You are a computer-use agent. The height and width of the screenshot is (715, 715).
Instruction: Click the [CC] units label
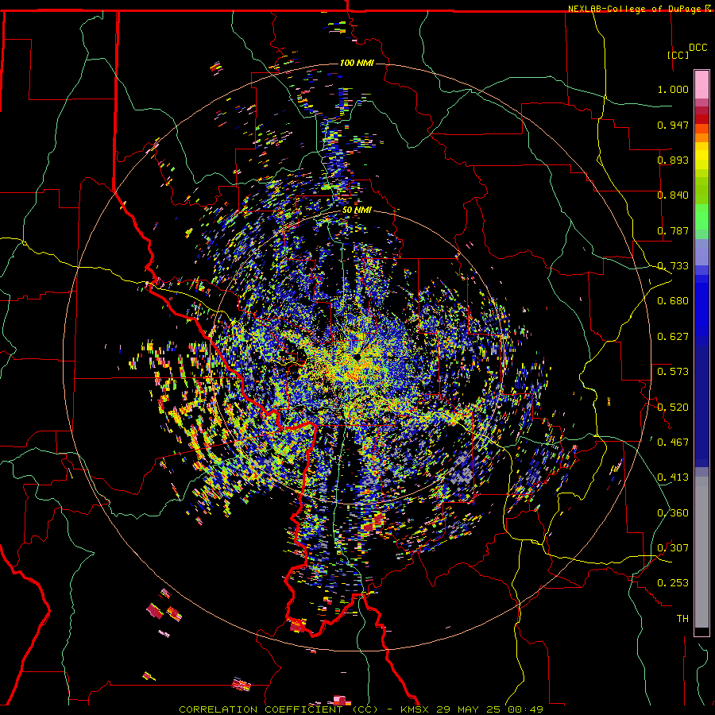point(678,55)
